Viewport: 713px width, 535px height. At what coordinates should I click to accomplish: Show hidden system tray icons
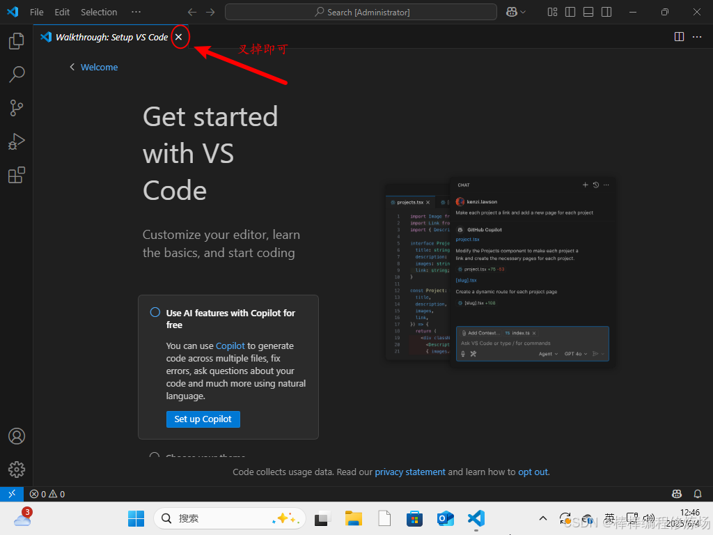543,518
